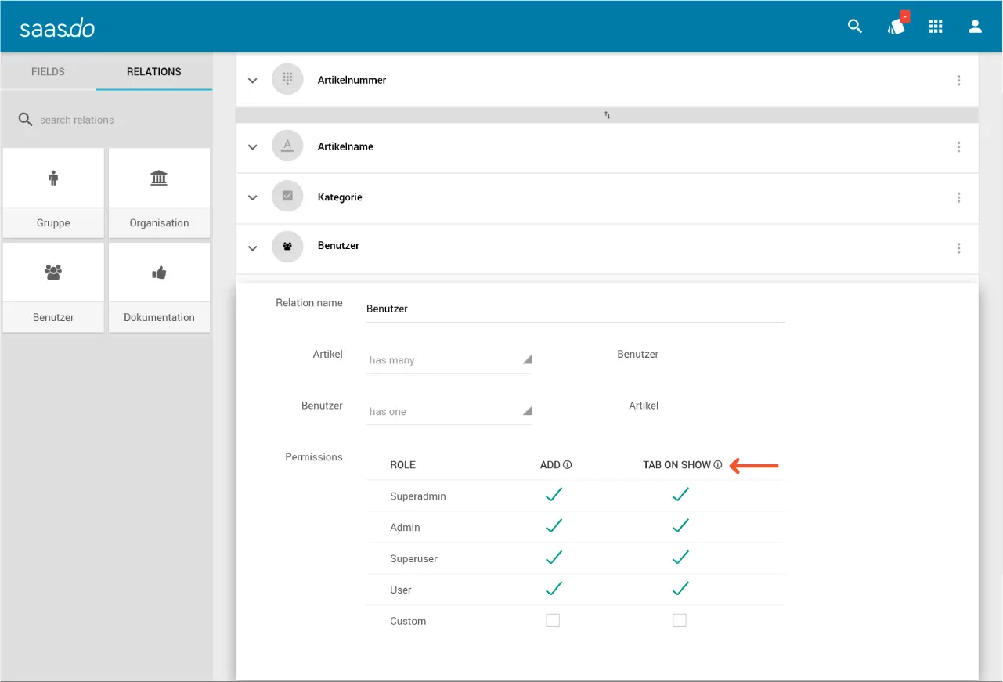
Task: Select the Organisation relation tile
Action: [159, 193]
